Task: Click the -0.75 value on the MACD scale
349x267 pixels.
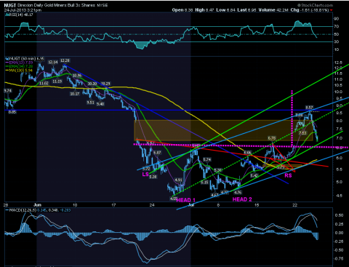Action: pyautogui.click(x=338, y=258)
